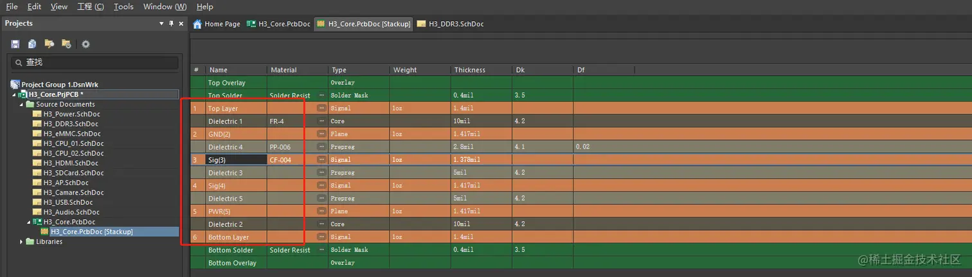Open H3_CPU_01.SchDoc in project tree
972x277 pixels.
(74, 143)
